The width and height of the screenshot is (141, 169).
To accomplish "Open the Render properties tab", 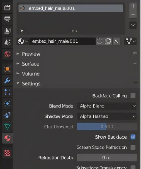I will (7, 8).
